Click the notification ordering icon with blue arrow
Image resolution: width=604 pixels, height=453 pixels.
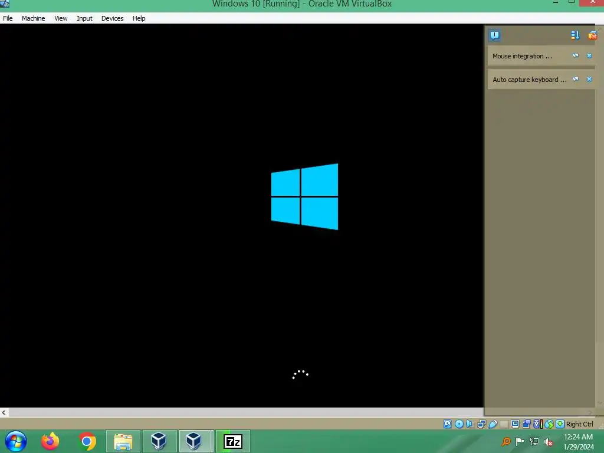tap(575, 35)
